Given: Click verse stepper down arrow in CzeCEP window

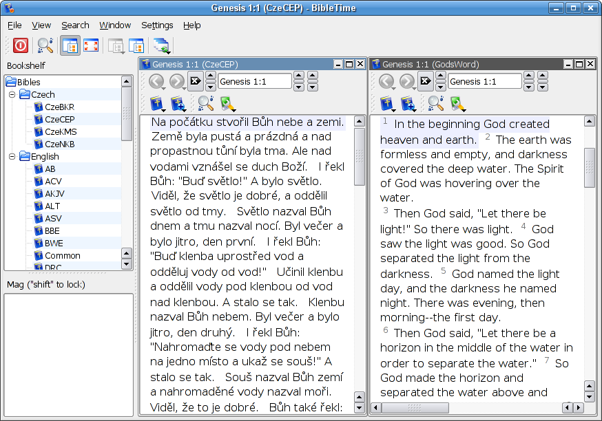Looking at the screenshot, I should pyautogui.click(x=313, y=86).
